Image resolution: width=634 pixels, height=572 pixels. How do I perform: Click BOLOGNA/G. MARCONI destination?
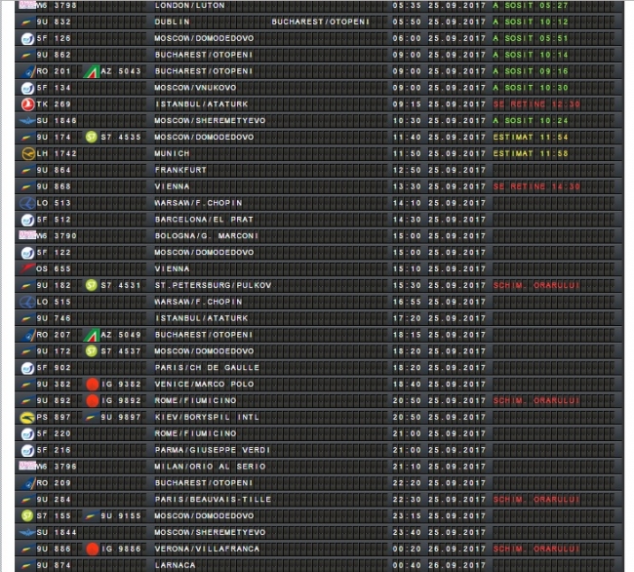[x=207, y=236]
